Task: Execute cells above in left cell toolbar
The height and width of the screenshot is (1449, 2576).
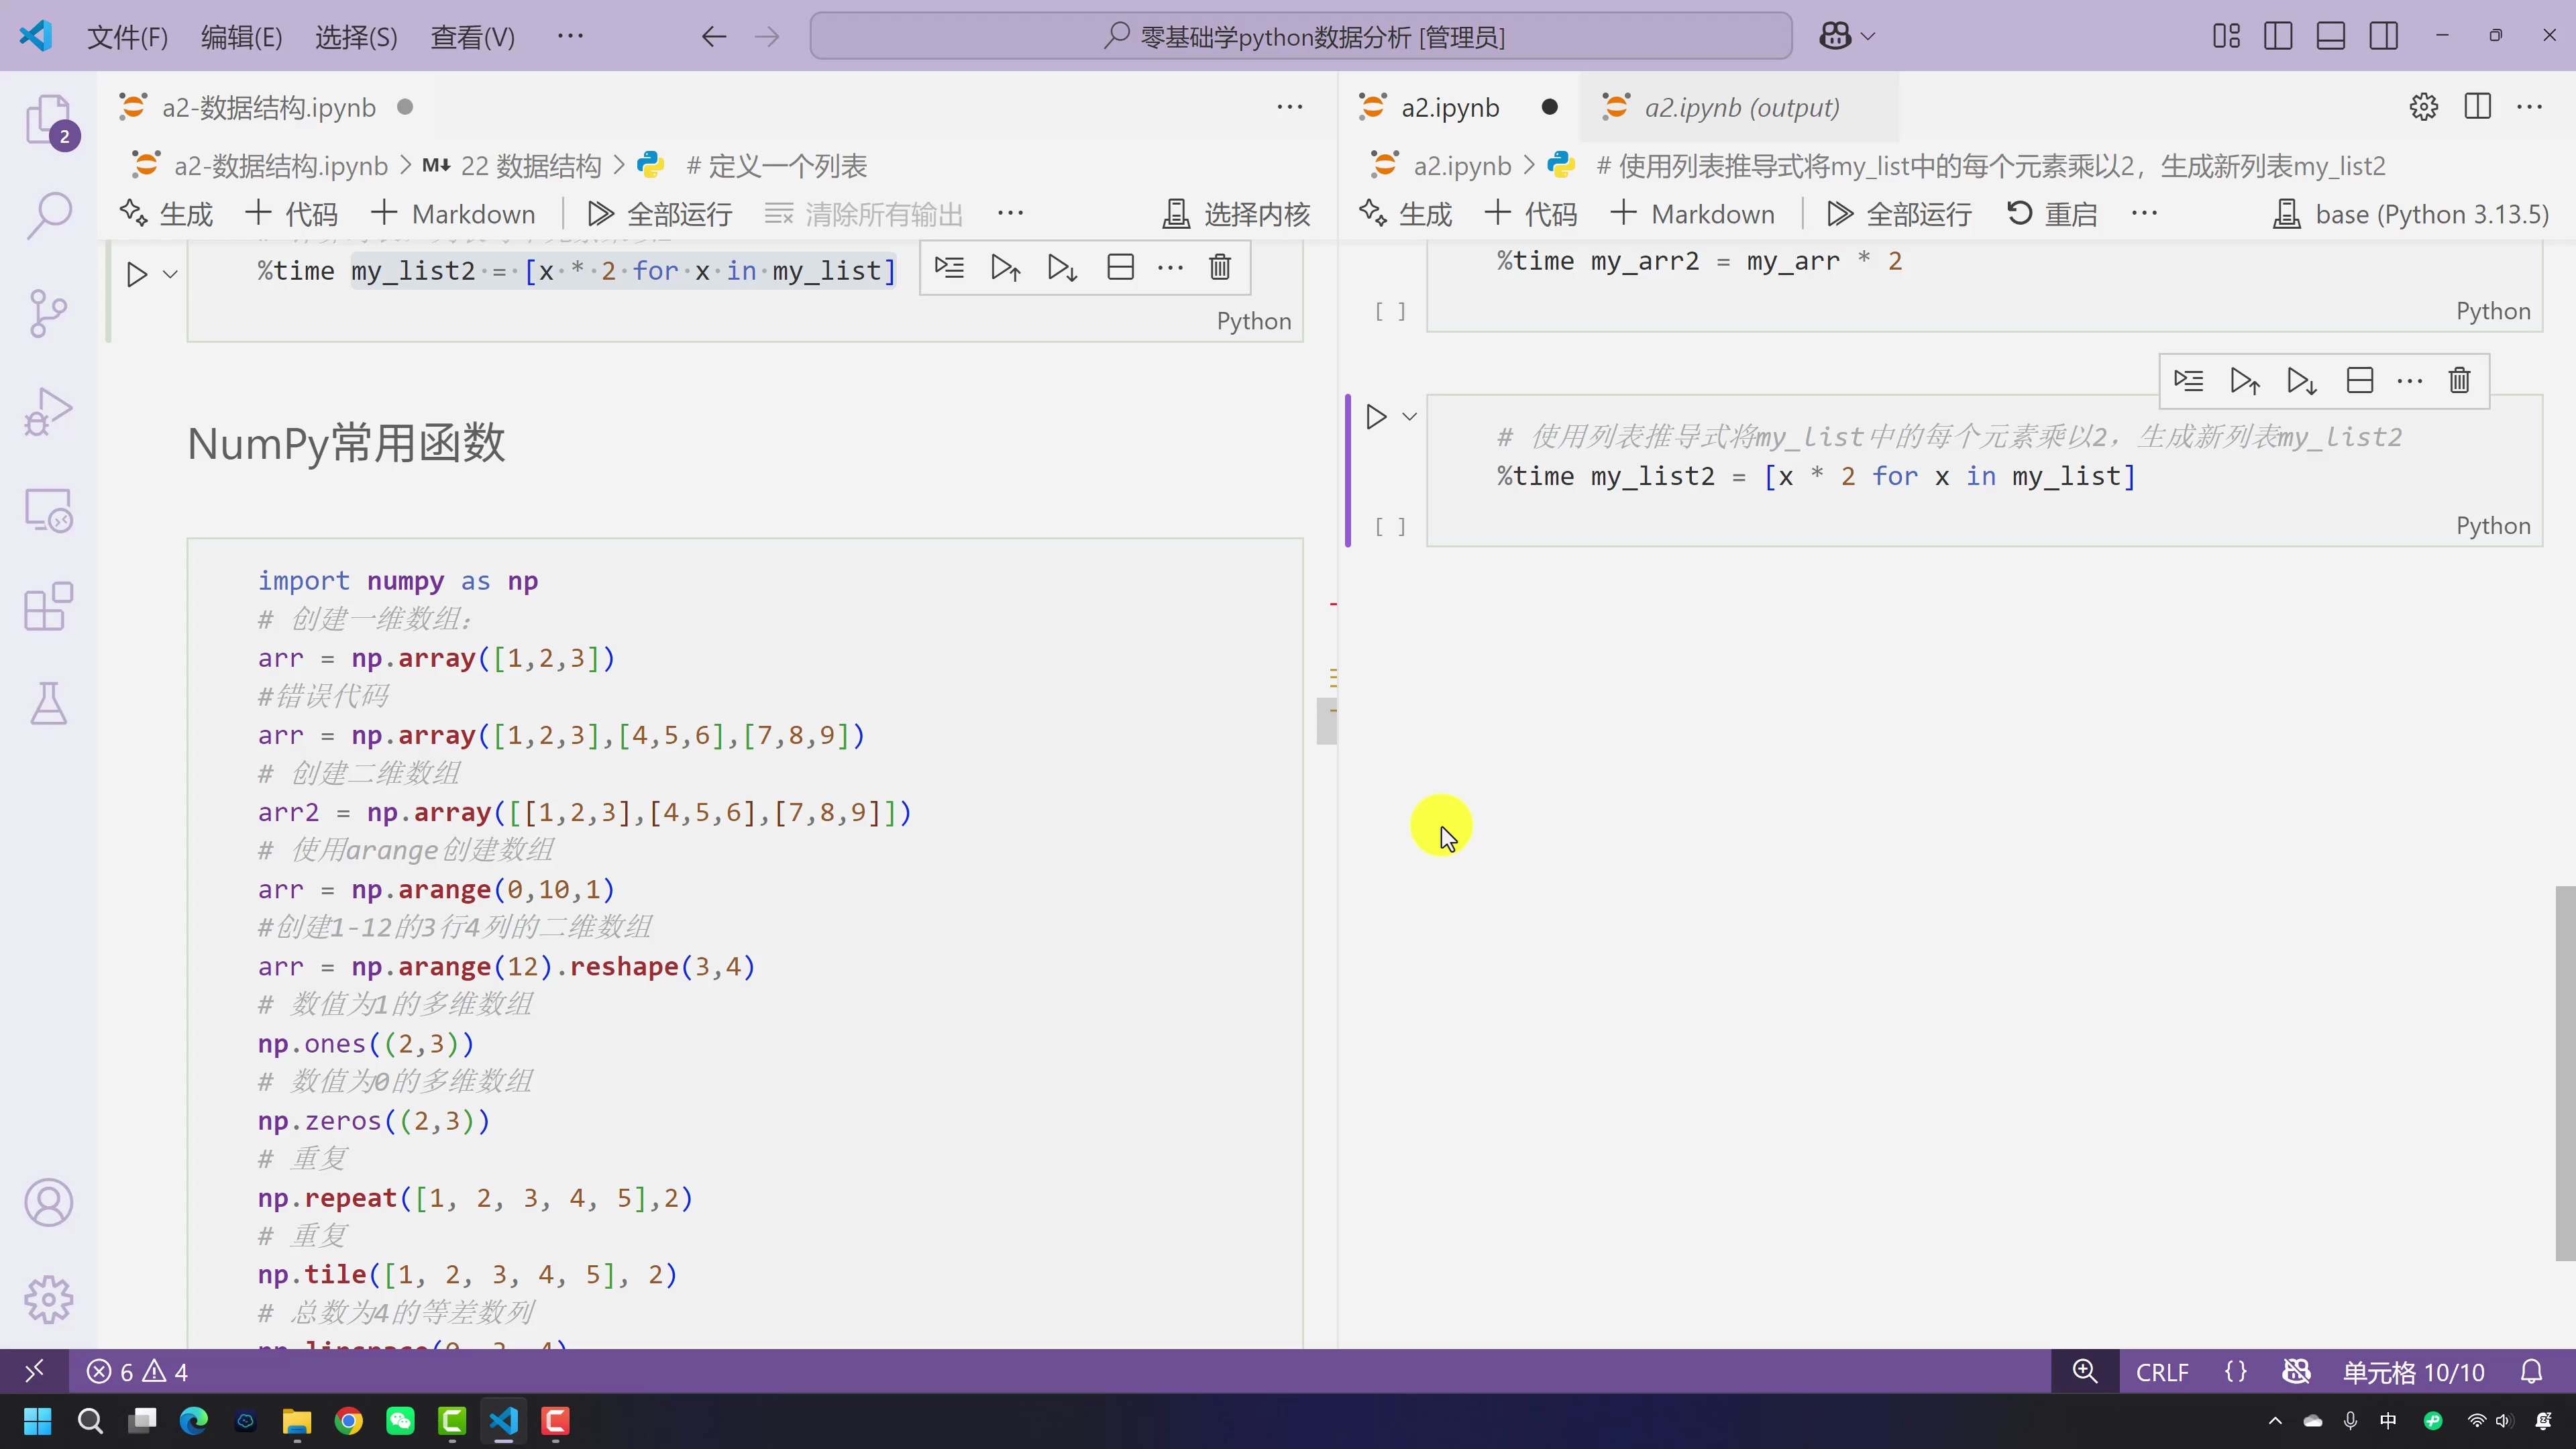Action: pyautogui.click(x=1005, y=268)
